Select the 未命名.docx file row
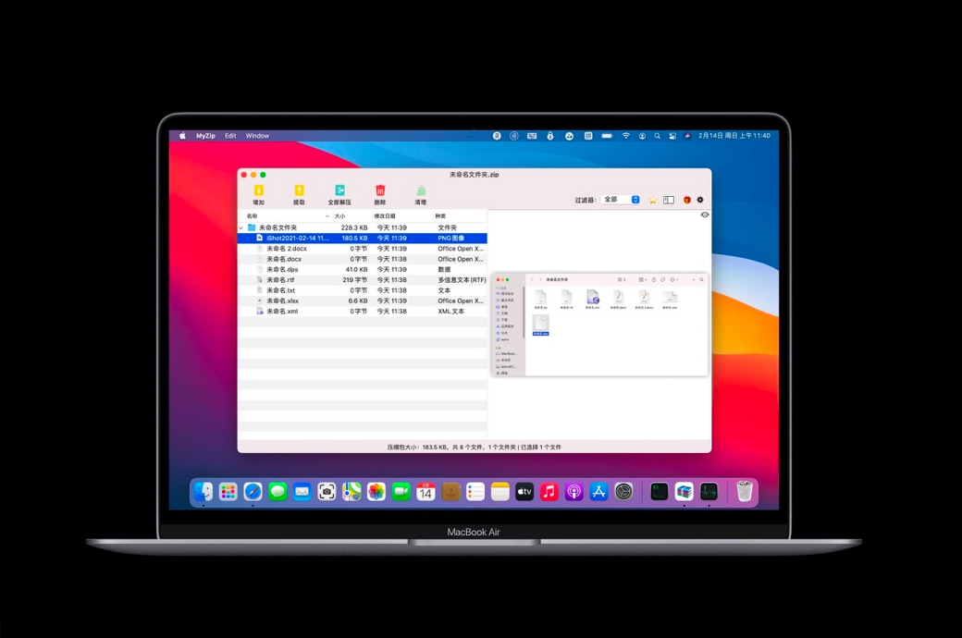 coord(362,259)
